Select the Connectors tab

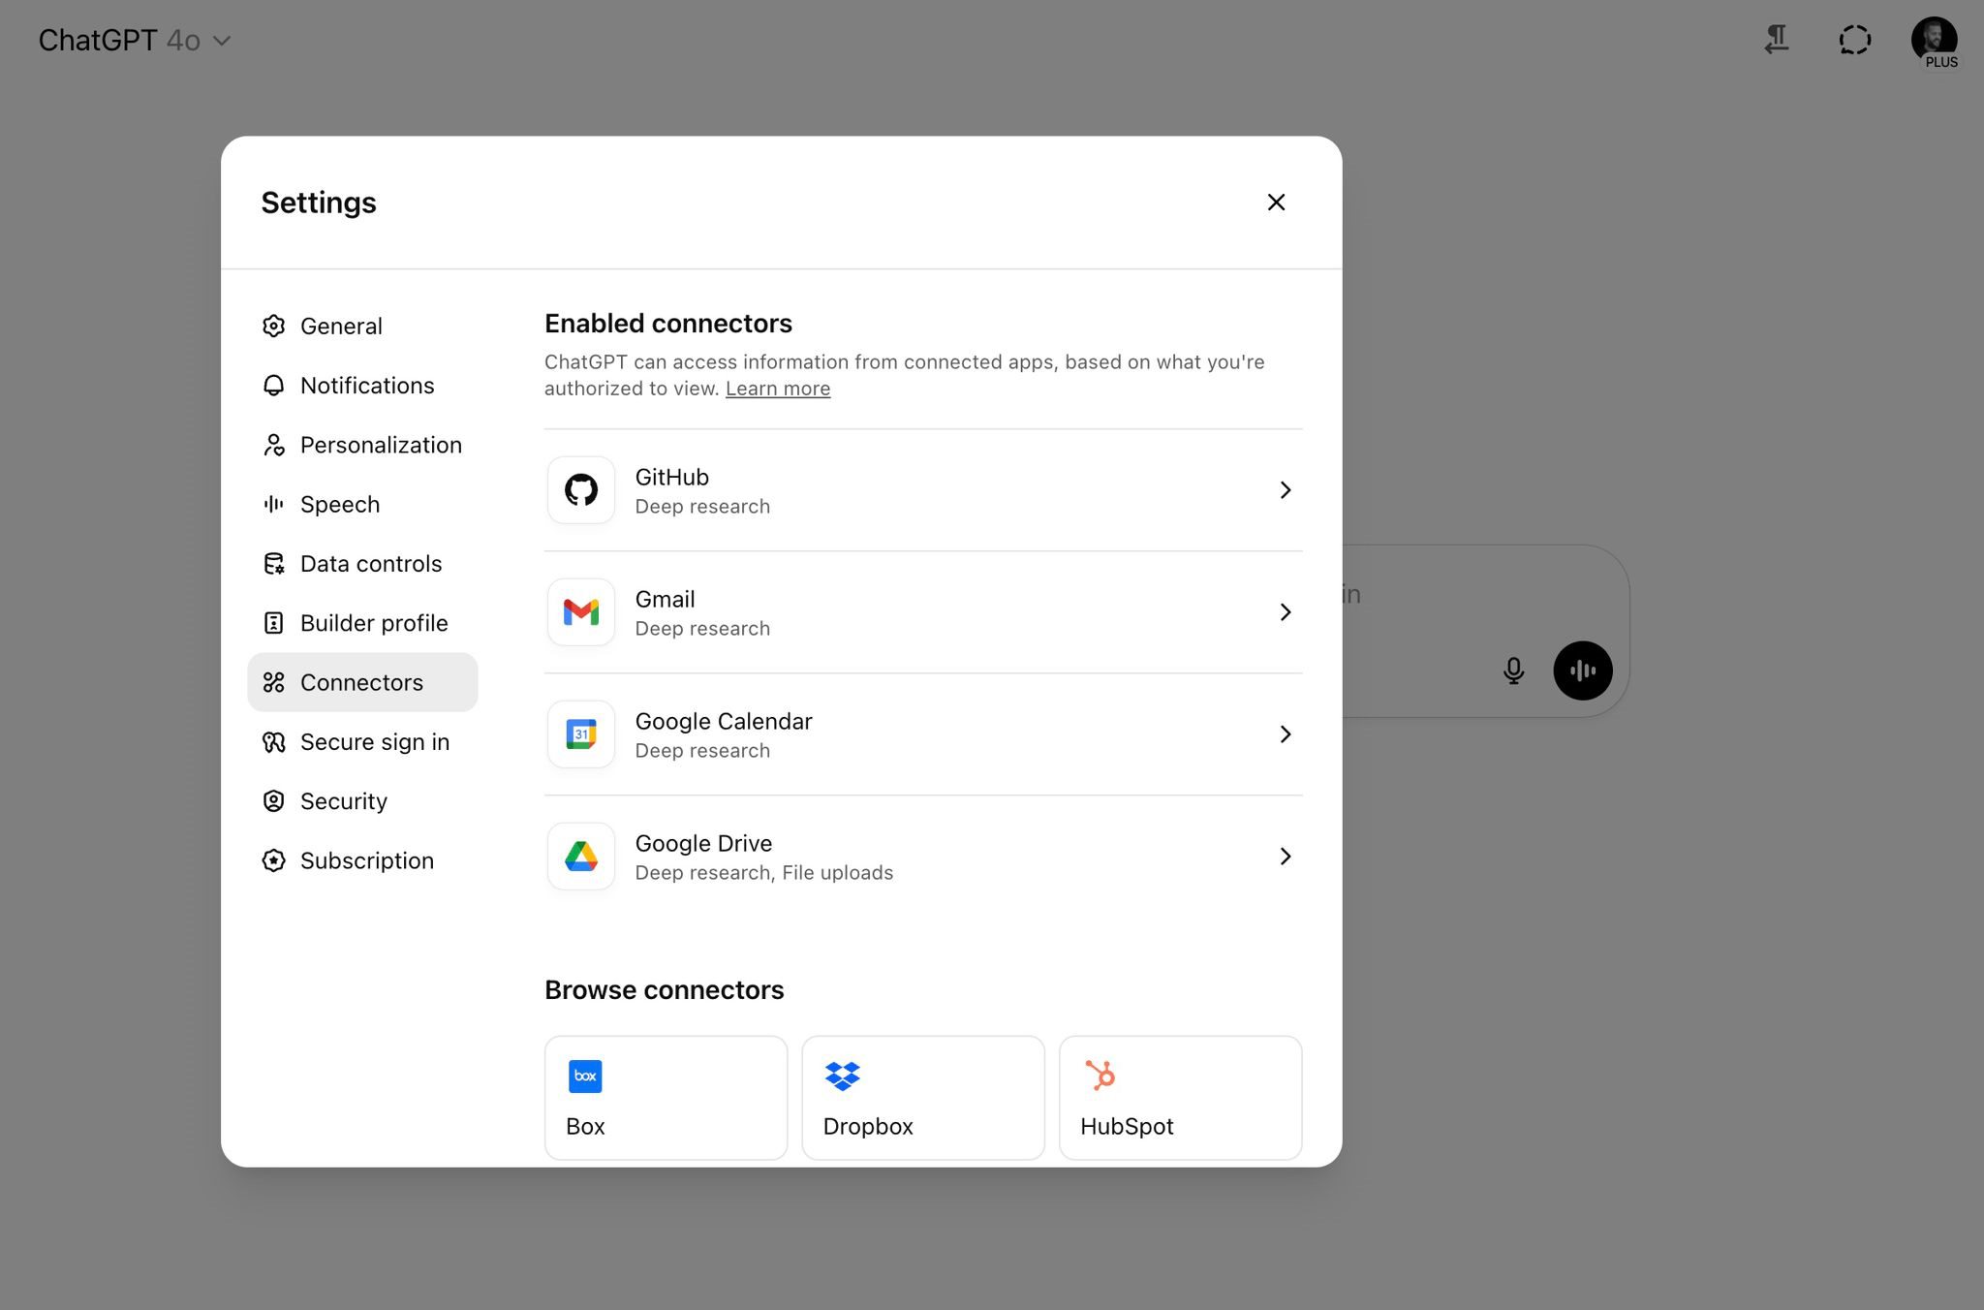pos(362,682)
